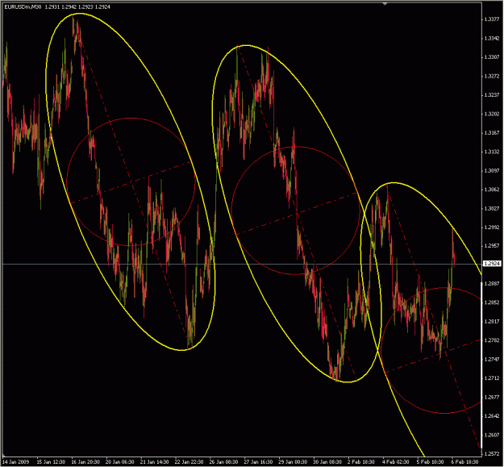Click the 1.2607 price axis label
The image size is (504, 467).
point(492,435)
